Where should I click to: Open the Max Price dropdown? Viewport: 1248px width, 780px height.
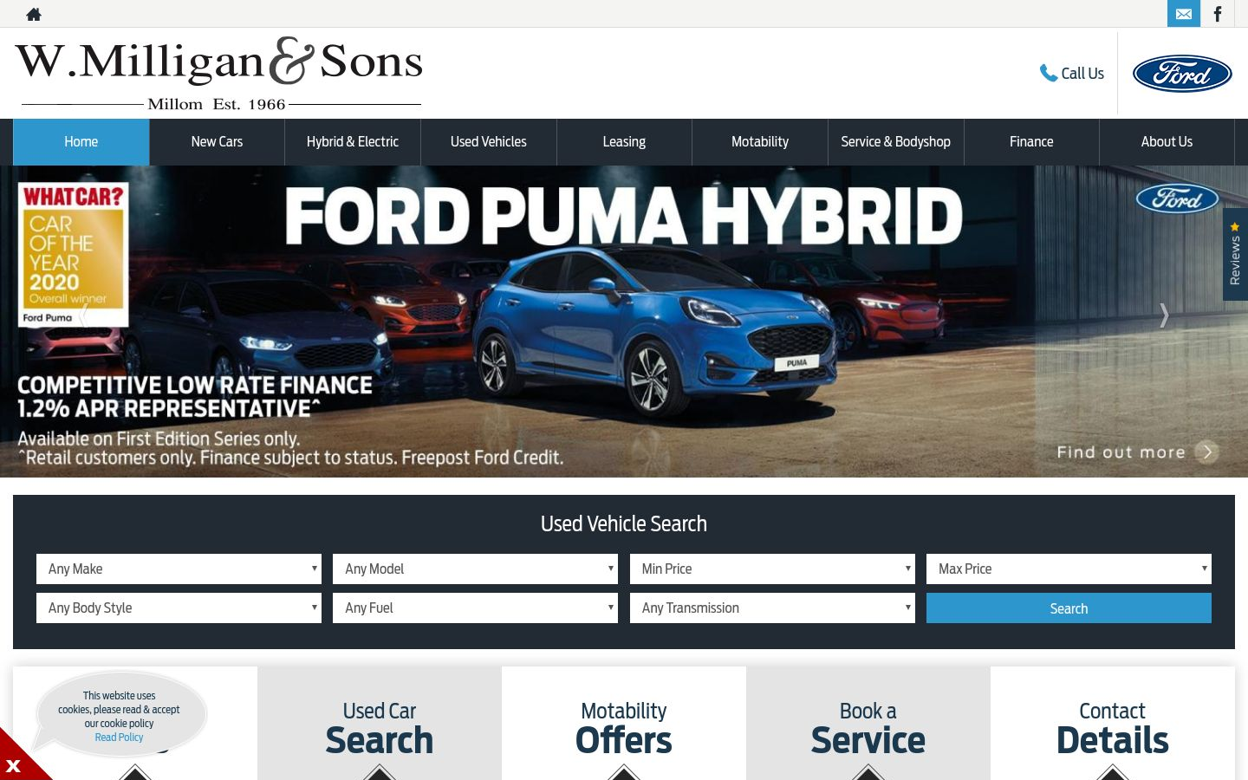point(1069,569)
